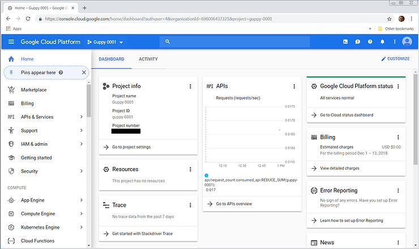Switch to the ACTIVITY tab
The image size is (419, 249).
pyautogui.click(x=148, y=59)
